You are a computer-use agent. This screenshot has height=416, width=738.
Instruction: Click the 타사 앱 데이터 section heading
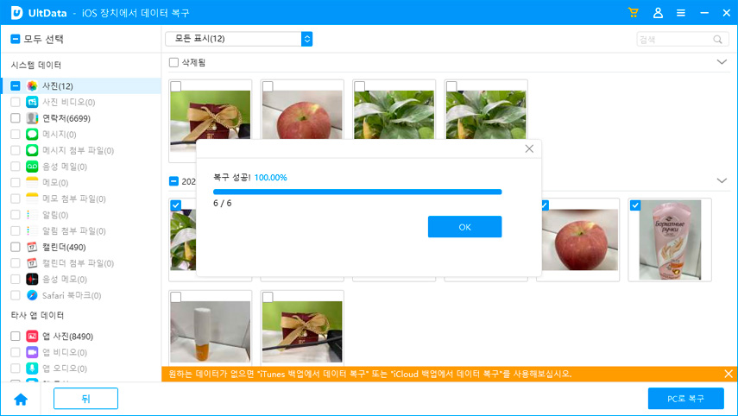tap(37, 315)
